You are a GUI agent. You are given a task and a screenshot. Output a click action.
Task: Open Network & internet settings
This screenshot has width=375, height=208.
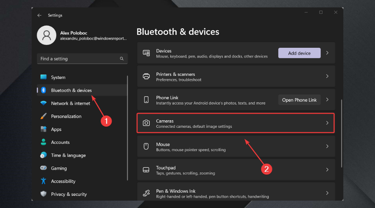click(82, 103)
